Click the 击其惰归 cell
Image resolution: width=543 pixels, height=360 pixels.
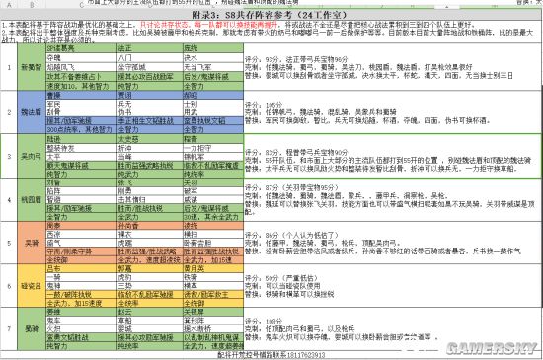[x=150, y=200]
